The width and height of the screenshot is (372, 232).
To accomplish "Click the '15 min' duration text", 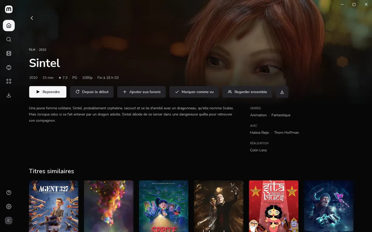I will [x=48, y=78].
